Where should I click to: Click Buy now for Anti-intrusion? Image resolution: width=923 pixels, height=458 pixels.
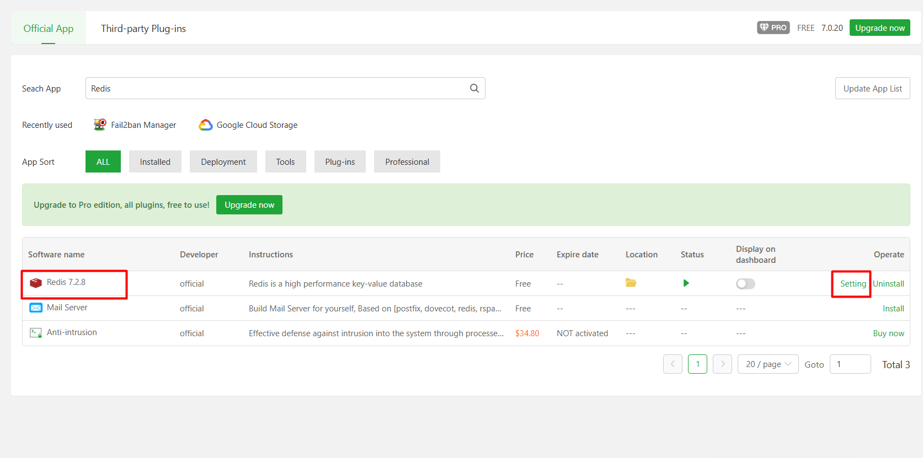click(888, 333)
